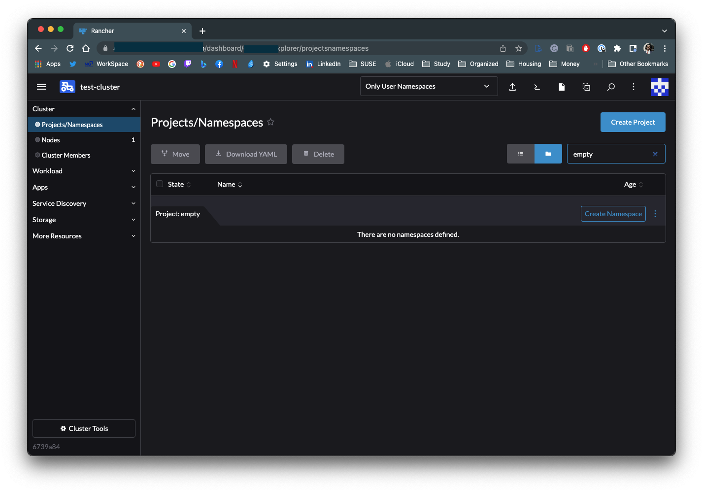Copy KubeConfig to clipboard
This screenshot has width=703, height=492.
(x=586, y=87)
